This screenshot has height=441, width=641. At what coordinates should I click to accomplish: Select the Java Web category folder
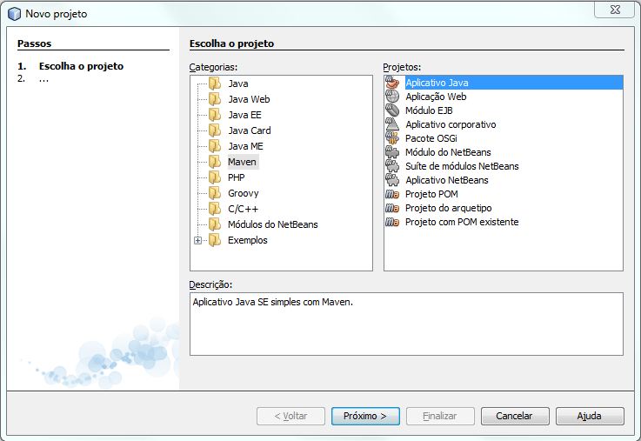[249, 99]
